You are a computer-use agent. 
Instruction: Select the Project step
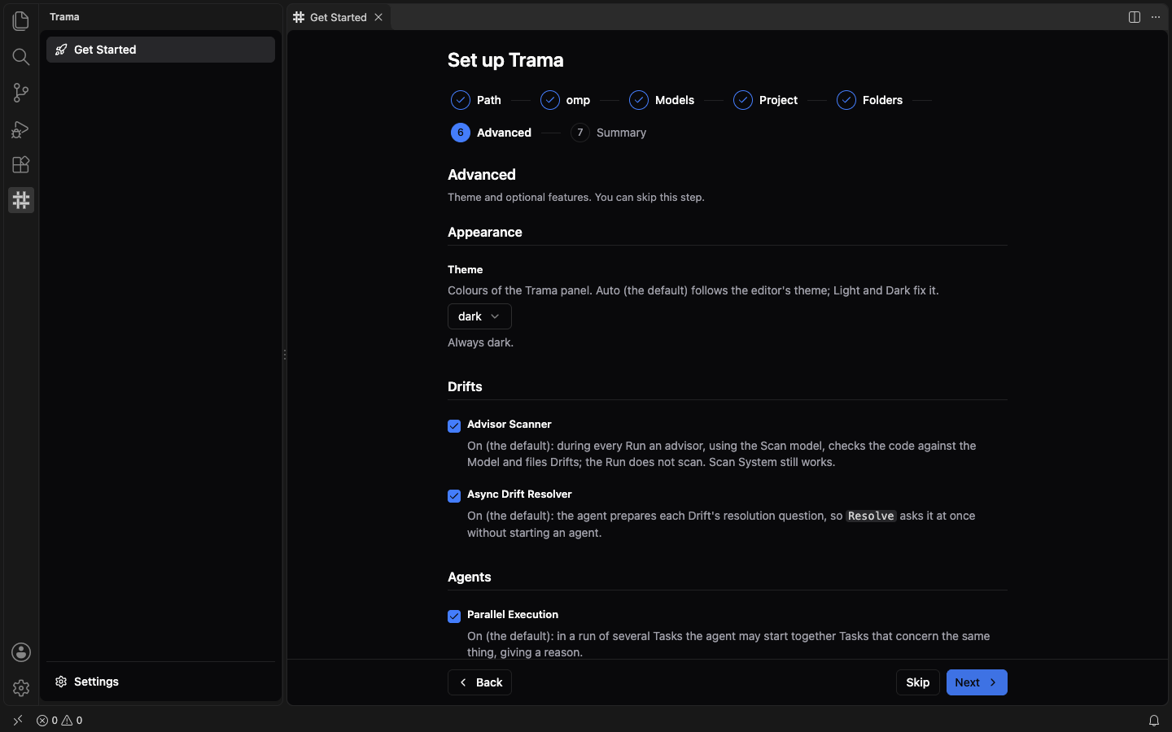pyautogui.click(x=766, y=100)
